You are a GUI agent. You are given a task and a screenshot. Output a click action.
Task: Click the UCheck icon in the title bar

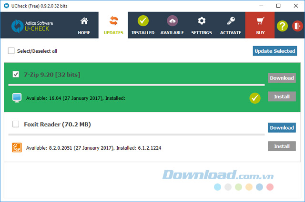tap(6, 6)
